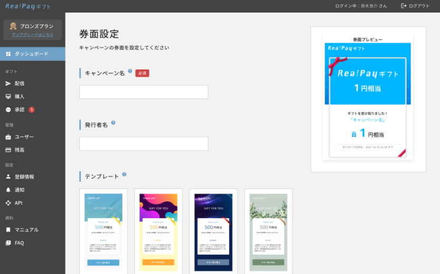Click the RealPay gift logo in header
This screenshot has width=440, height=274.
[28, 6]
